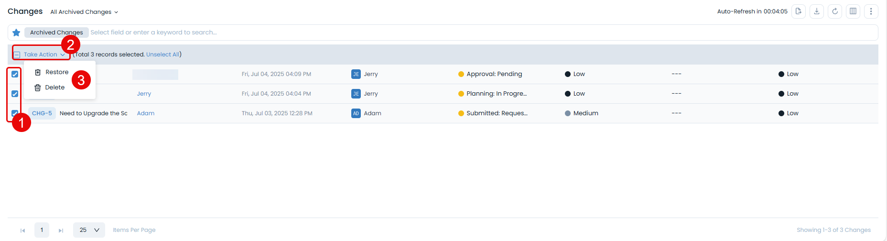
Task: Go to the last page
Action: (x=61, y=230)
